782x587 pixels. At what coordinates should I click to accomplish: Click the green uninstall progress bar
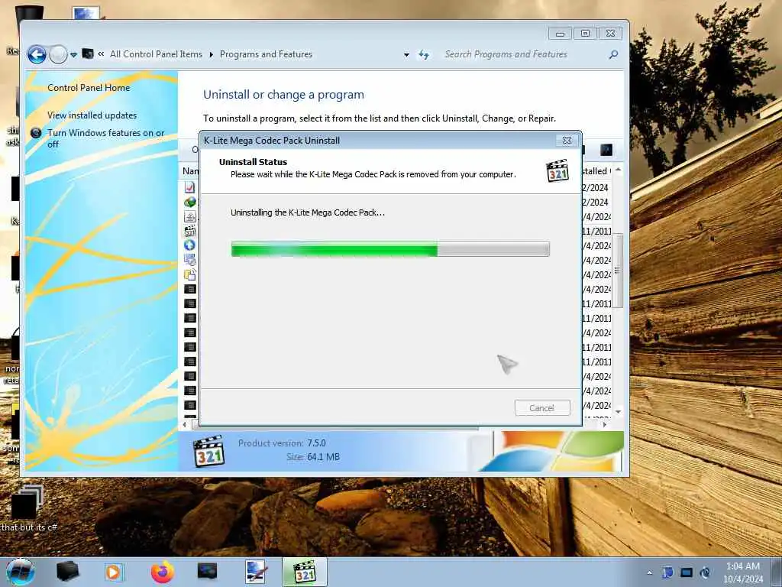390,248
